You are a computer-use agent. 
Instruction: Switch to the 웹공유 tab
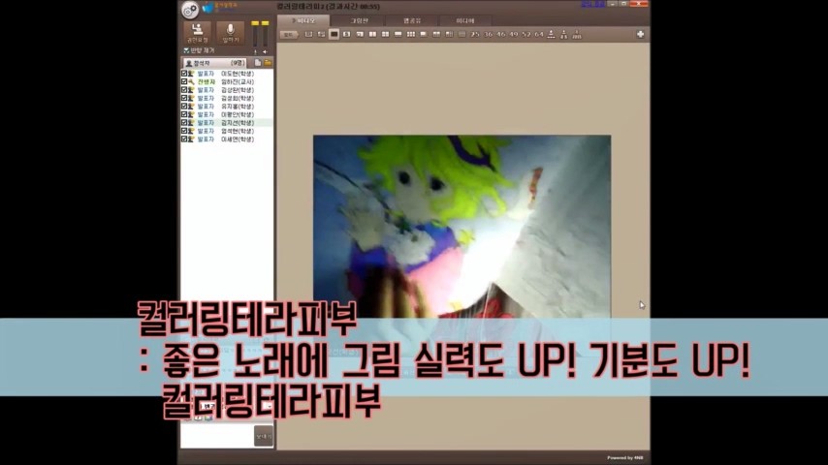[412, 20]
